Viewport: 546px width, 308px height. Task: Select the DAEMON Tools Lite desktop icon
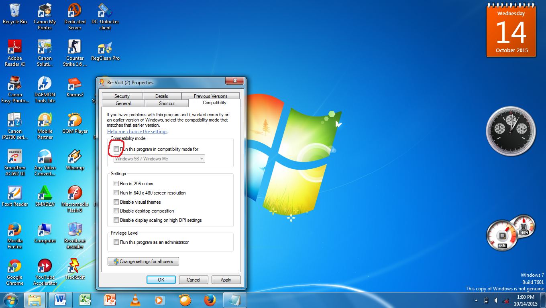click(x=45, y=90)
